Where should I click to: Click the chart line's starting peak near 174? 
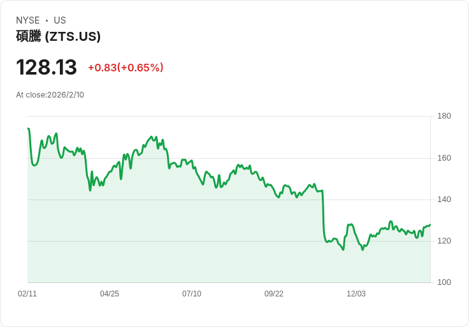(28, 129)
